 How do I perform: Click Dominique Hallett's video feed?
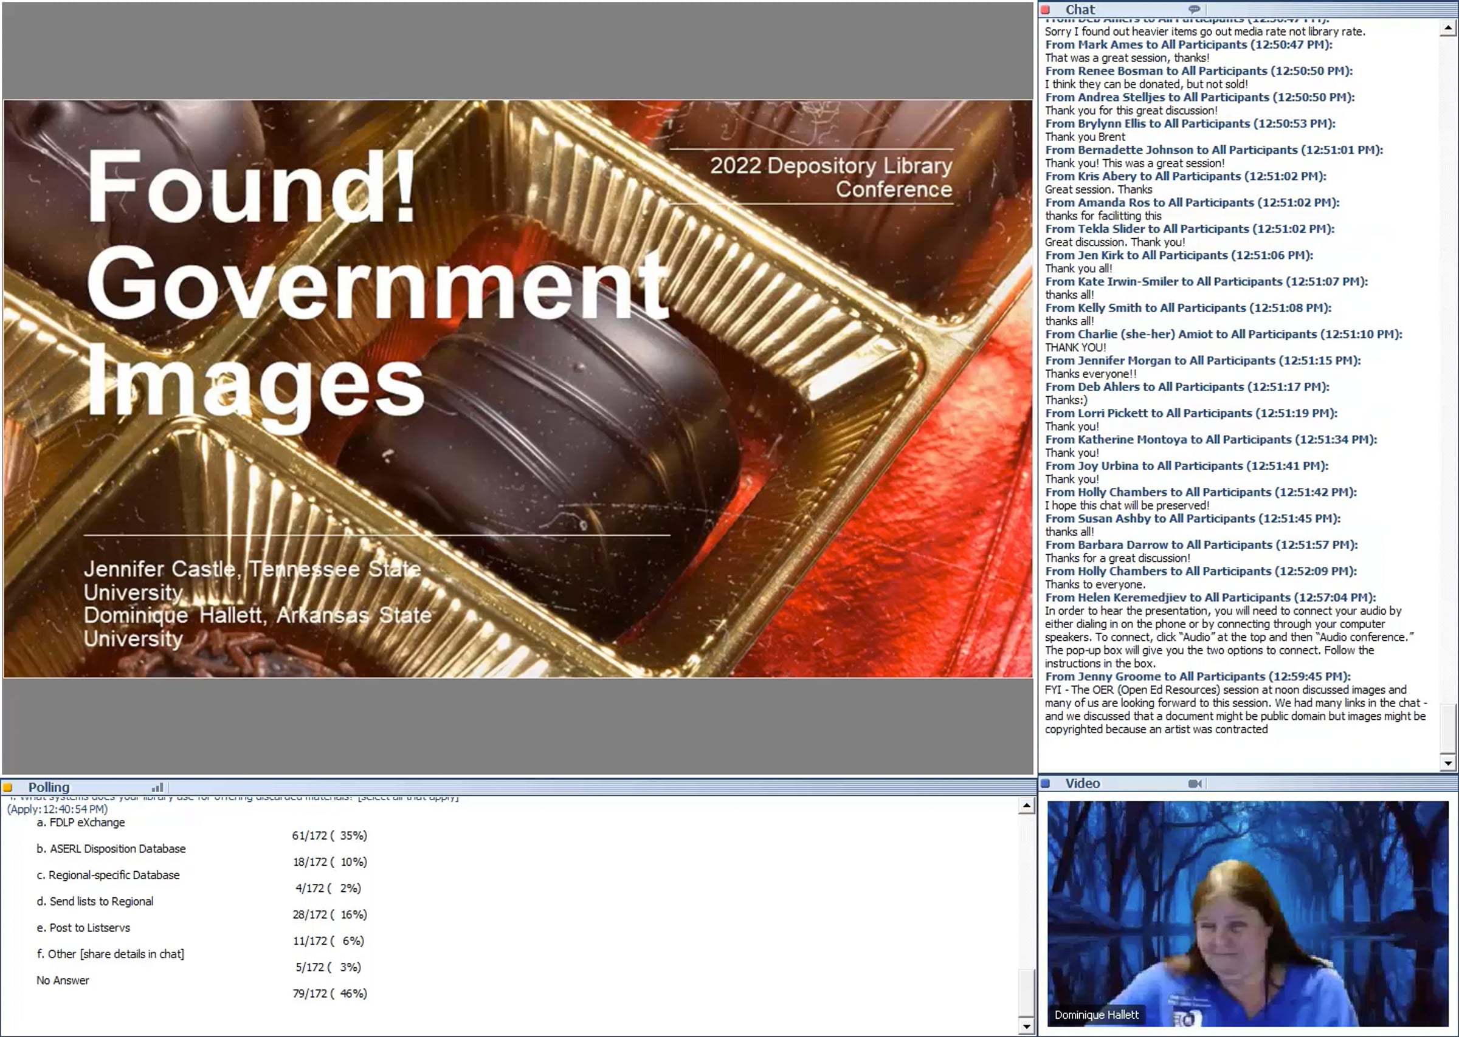[1247, 914]
